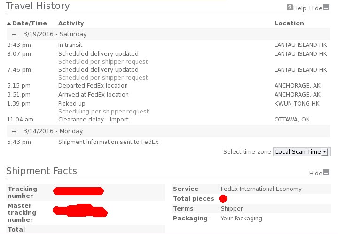Screen dimensions: 338x234
Task: Select the Clearance delay - Import entry
Action: point(93,120)
